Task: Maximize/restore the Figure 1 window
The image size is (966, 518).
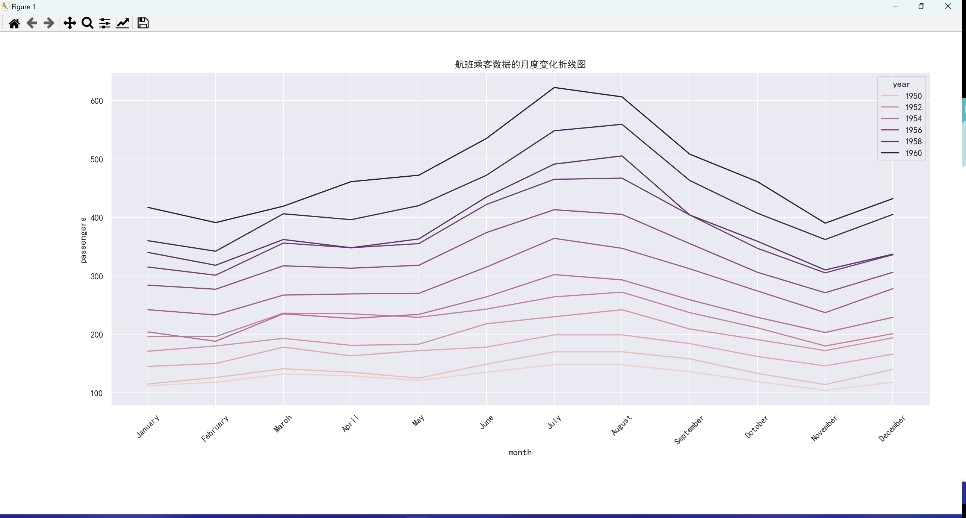Action: tap(921, 6)
